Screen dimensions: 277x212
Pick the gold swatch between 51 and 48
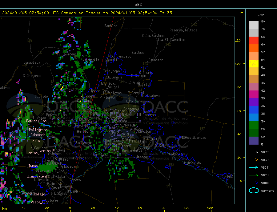click(x=254, y=71)
